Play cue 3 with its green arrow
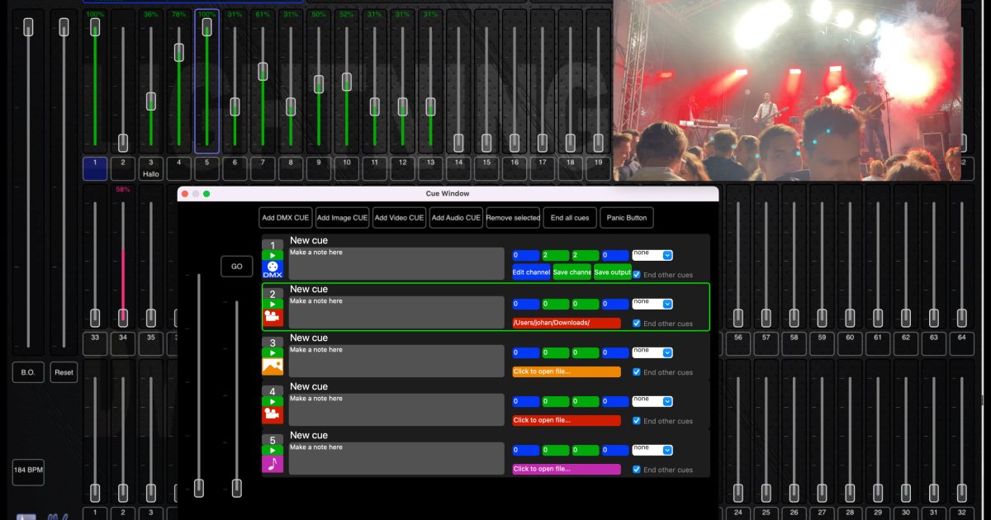The height and width of the screenshot is (520, 991). [273, 353]
